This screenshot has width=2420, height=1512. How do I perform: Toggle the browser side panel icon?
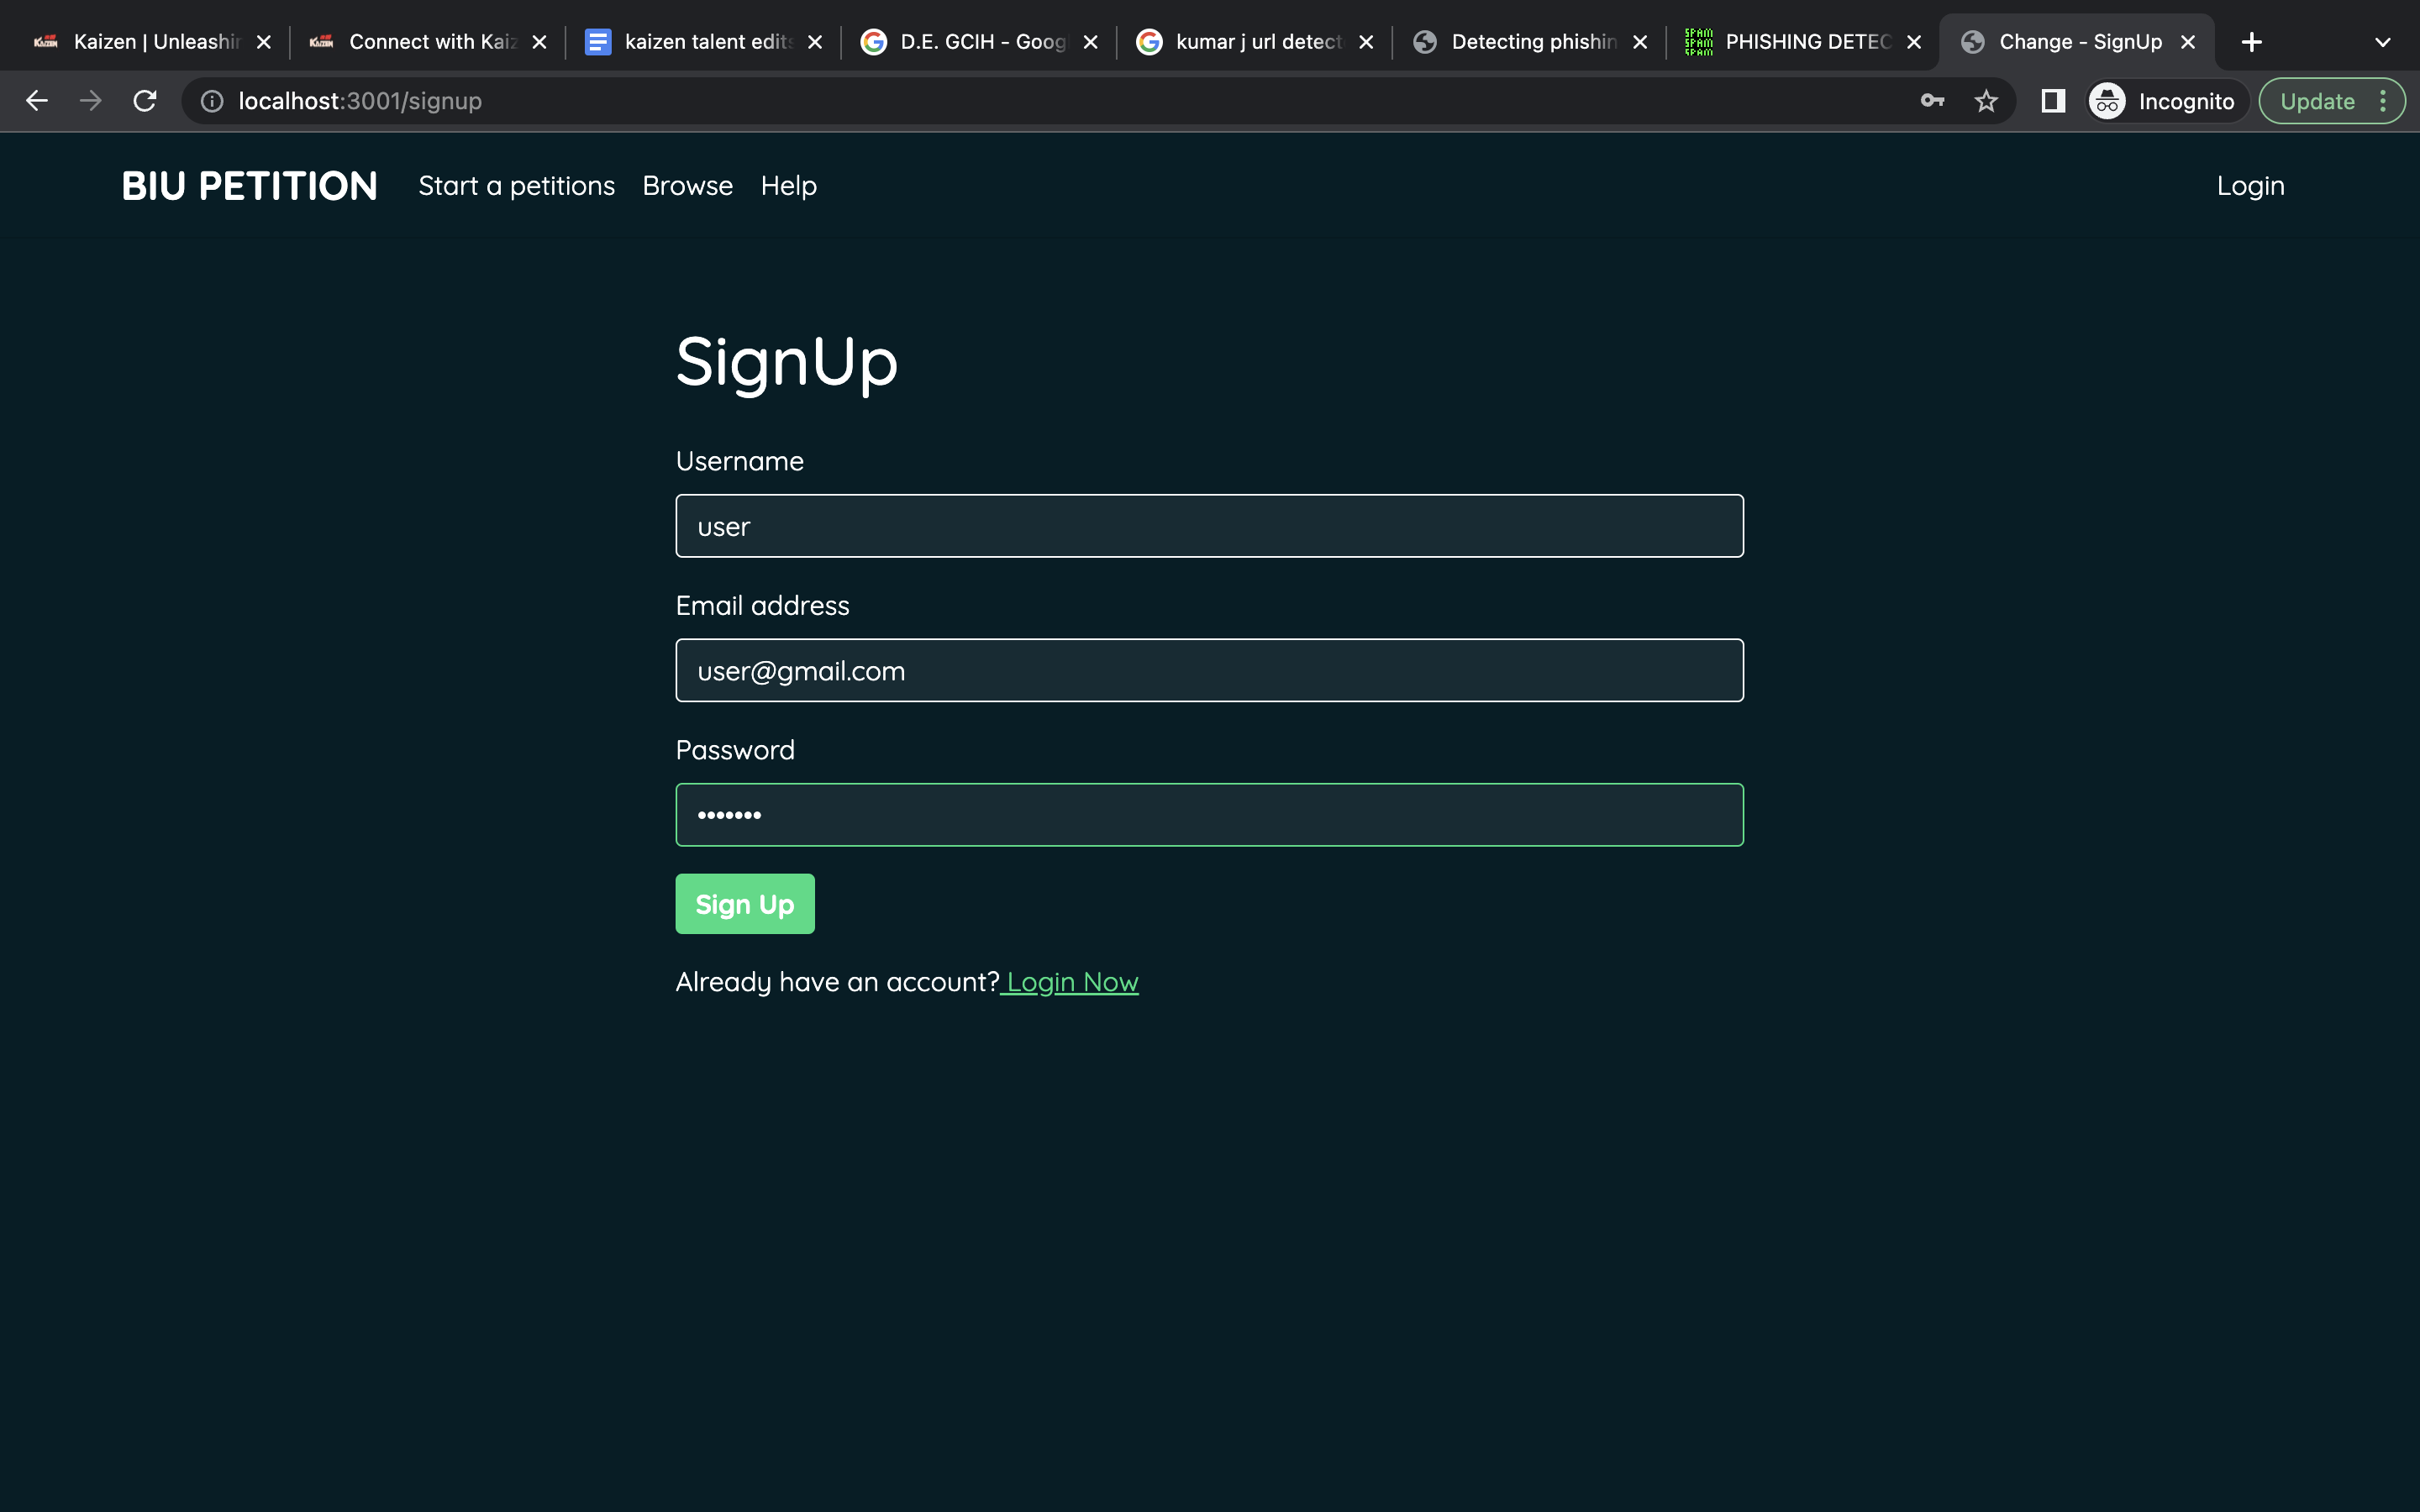2053,101
